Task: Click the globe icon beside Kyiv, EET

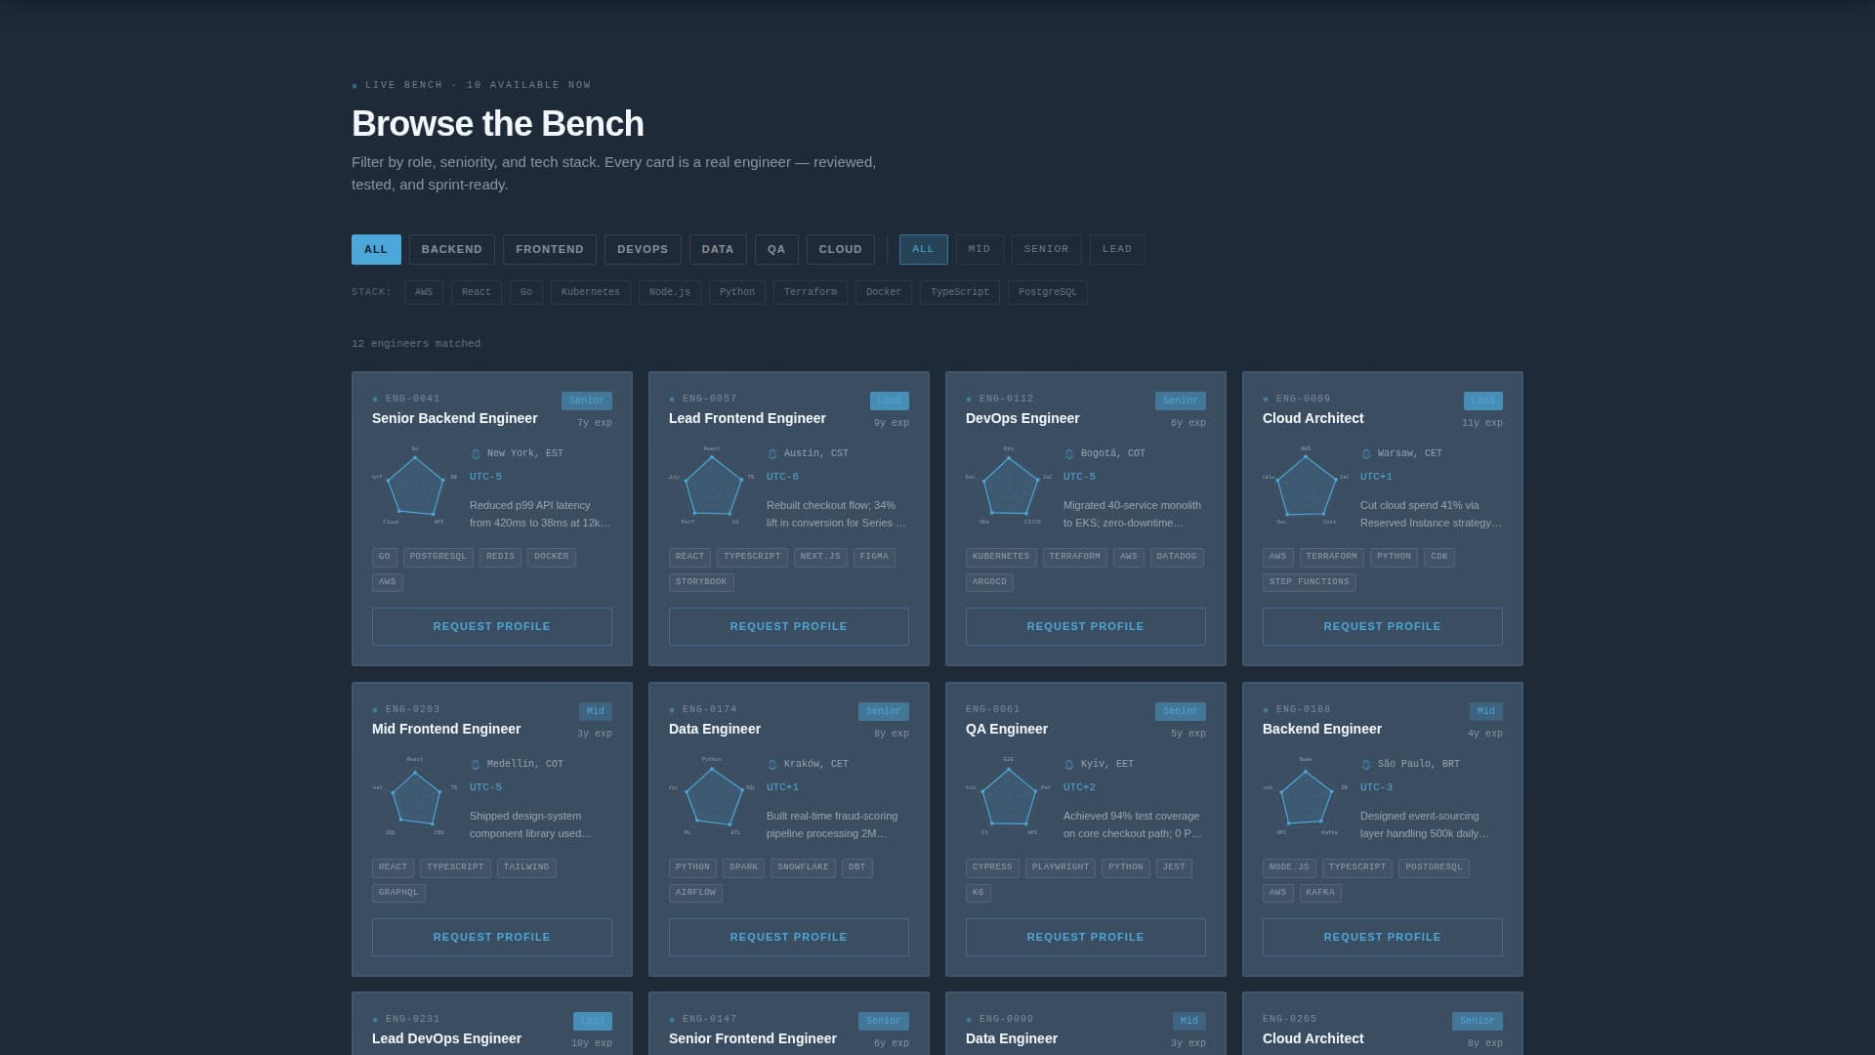Action: click(x=1069, y=765)
